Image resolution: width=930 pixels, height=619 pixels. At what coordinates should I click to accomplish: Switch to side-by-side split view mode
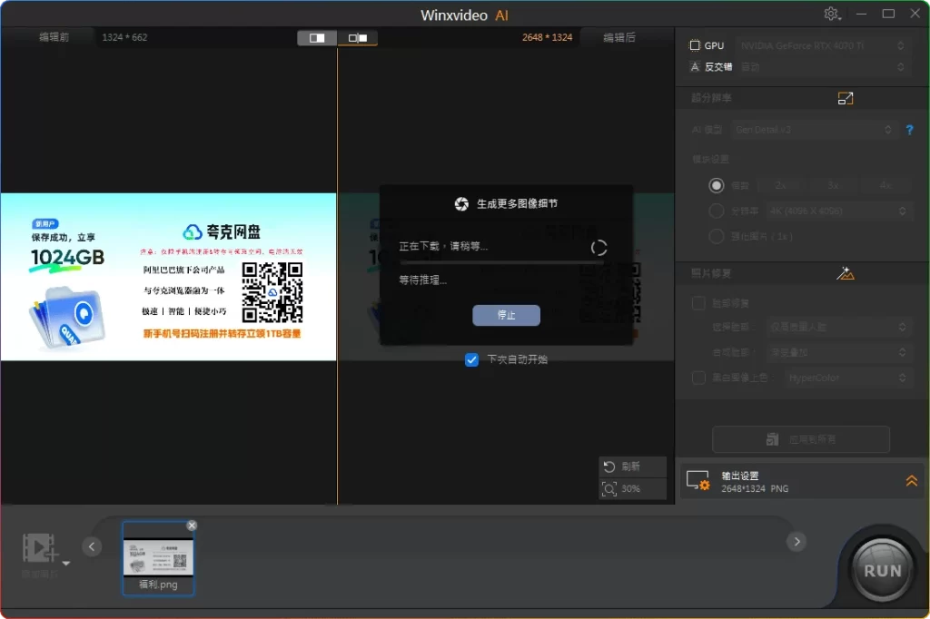point(317,38)
